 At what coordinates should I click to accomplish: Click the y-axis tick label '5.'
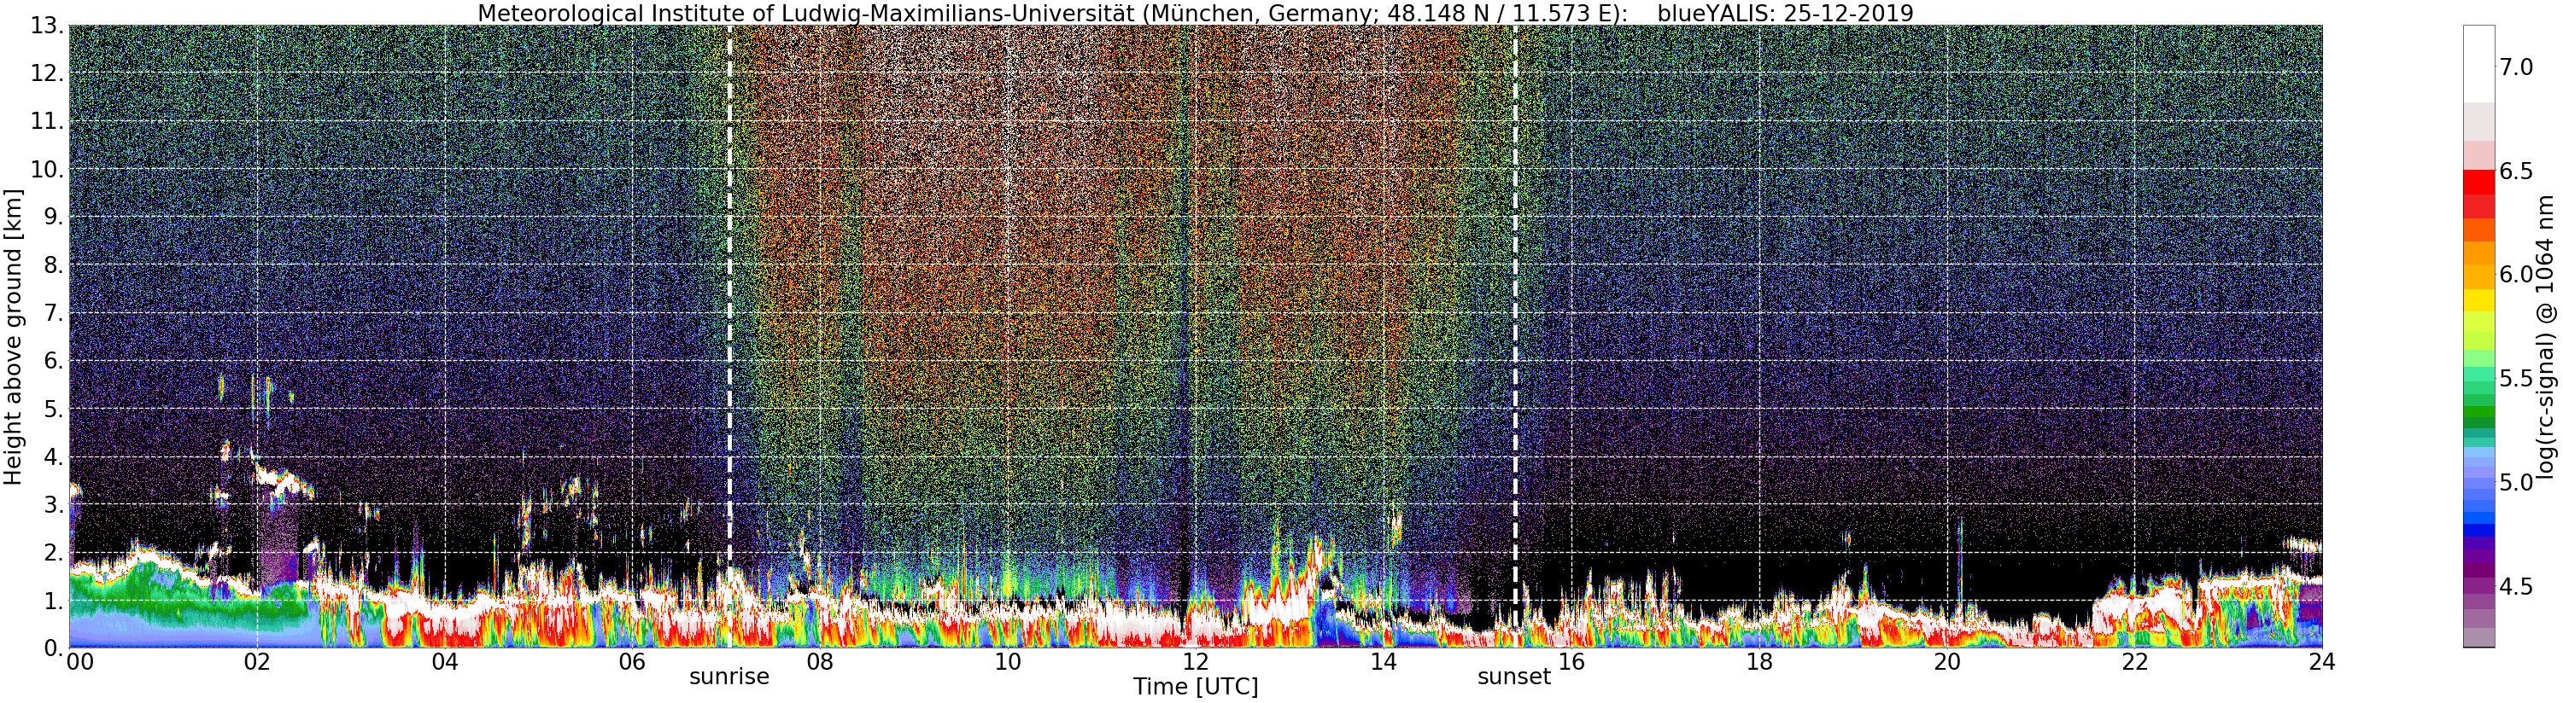tap(54, 409)
